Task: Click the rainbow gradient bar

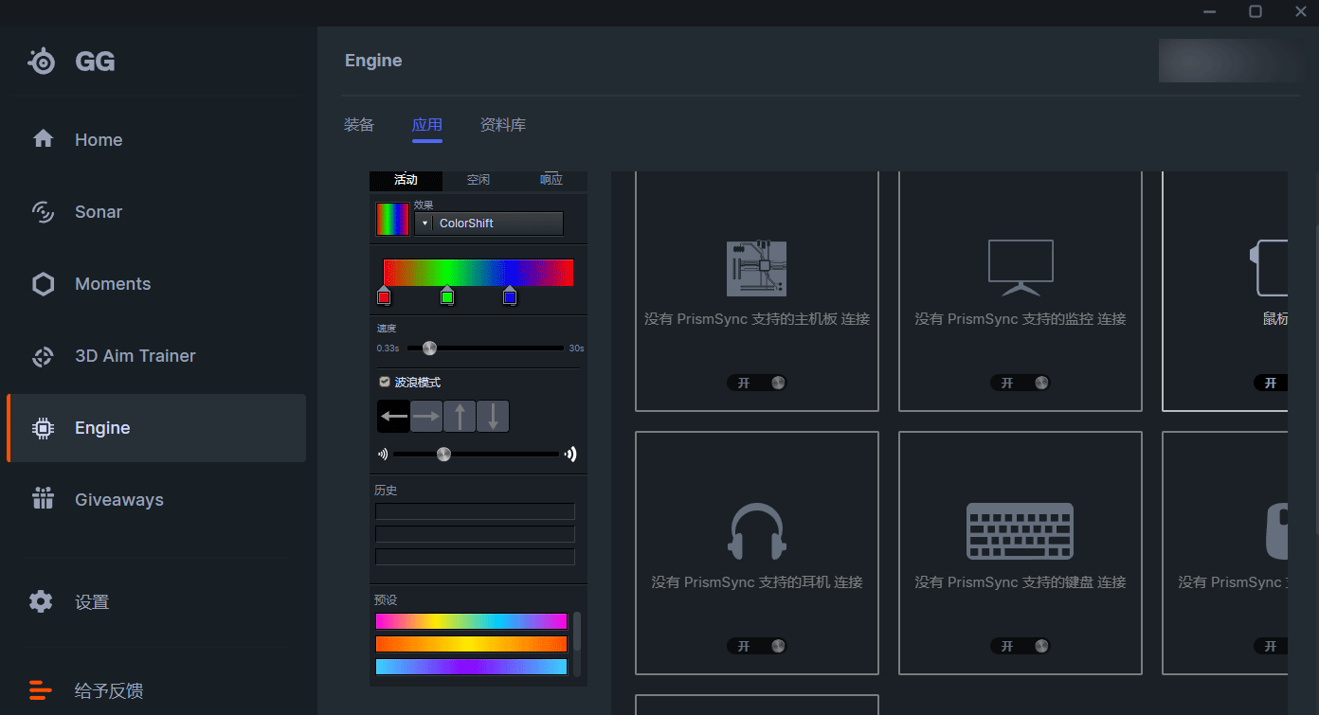Action: point(479,273)
